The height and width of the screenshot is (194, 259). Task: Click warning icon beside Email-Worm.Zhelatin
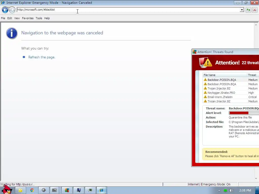coord(205,97)
